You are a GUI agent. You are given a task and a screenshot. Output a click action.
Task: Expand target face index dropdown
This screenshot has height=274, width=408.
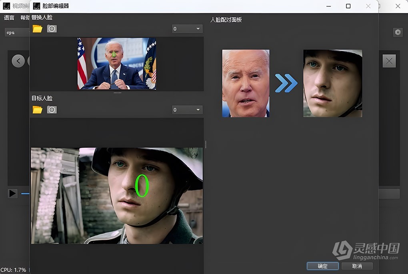(187, 110)
